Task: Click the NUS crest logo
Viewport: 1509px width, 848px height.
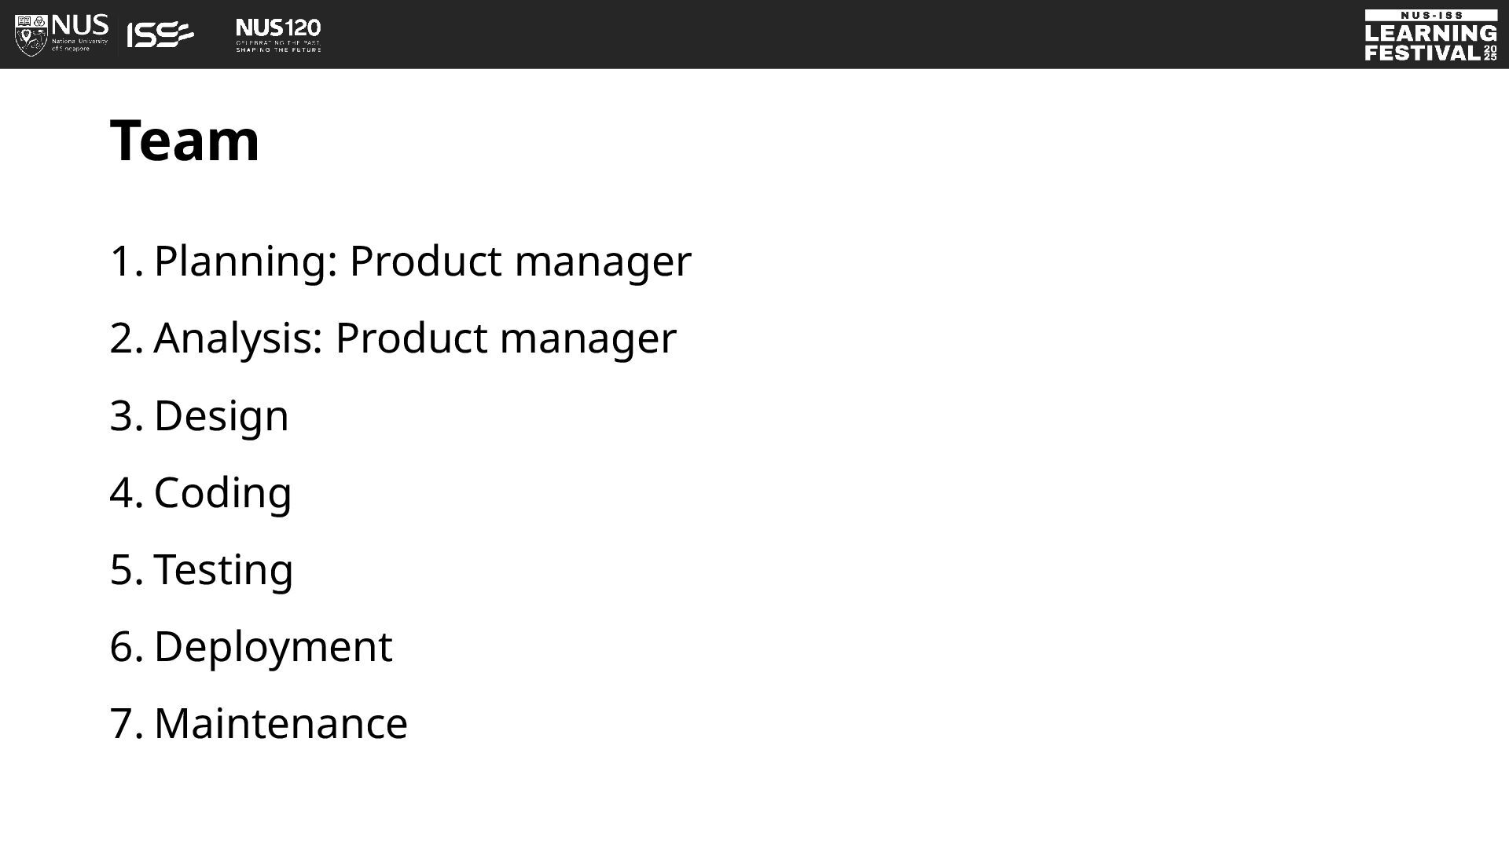Action: pyautogui.click(x=31, y=35)
